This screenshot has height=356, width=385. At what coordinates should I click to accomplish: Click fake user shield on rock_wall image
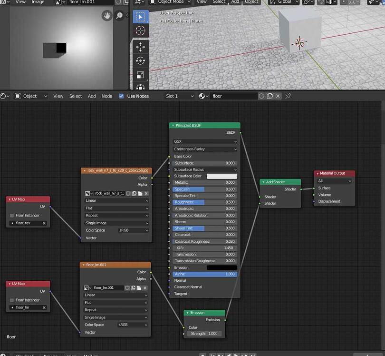[x=128, y=194]
